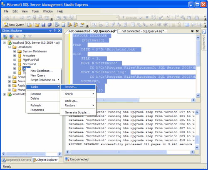The width and height of the screenshot is (208, 170).
Task: Select Properties in the context menu
Action: [x=43, y=110]
